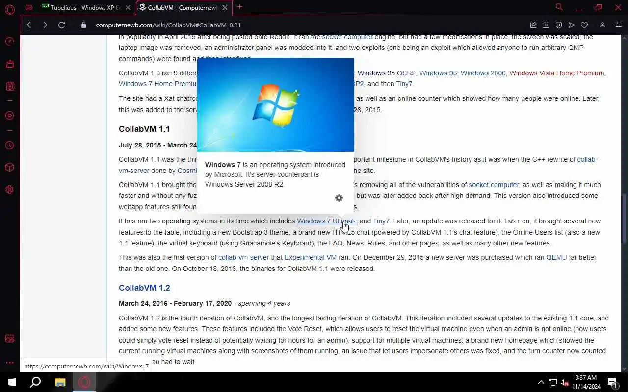Open Easy Setup sliders icon
The image size is (628, 392).
pos(619,25)
